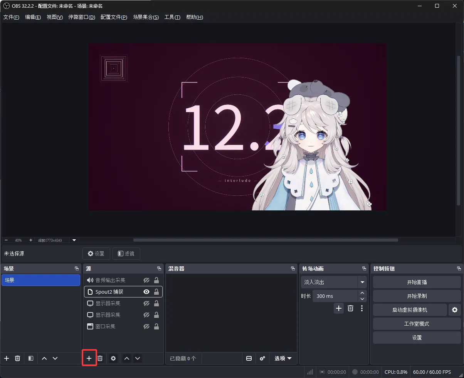Show the 音频输出采集 source via the eye icon

click(146, 280)
